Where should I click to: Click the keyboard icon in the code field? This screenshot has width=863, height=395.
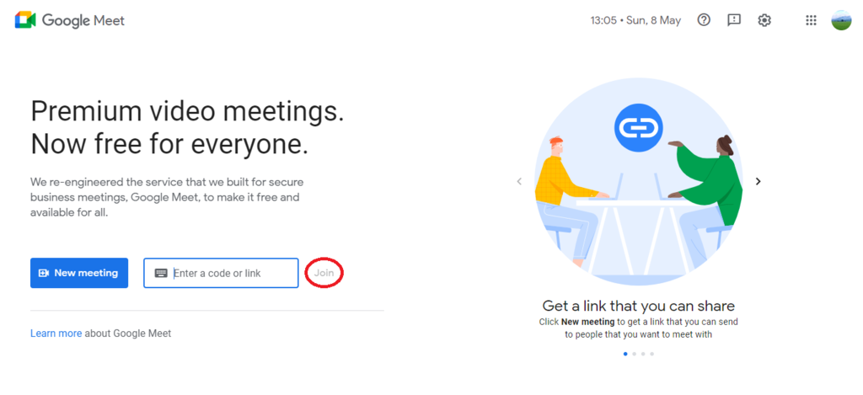pos(161,274)
